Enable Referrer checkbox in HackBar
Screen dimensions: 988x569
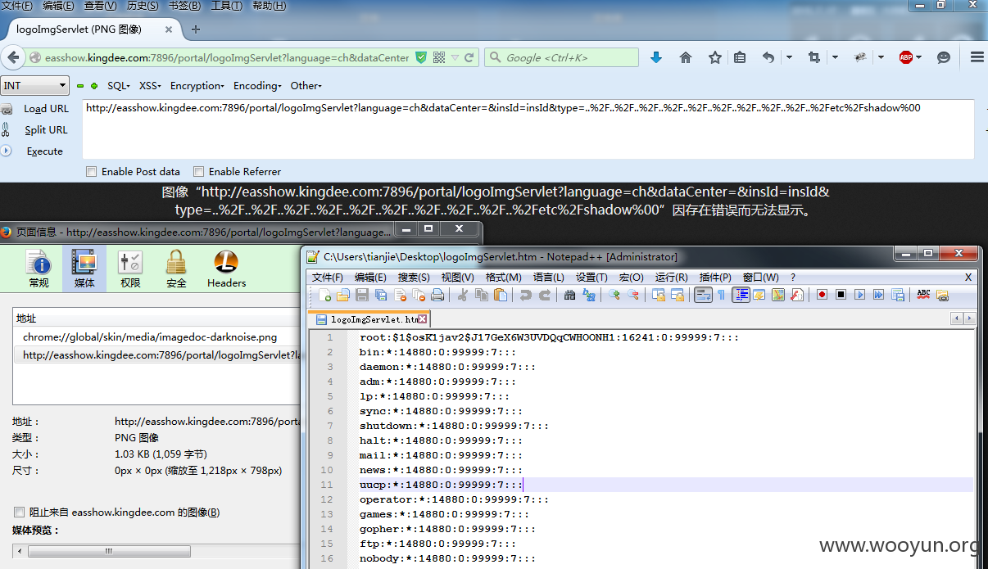198,172
